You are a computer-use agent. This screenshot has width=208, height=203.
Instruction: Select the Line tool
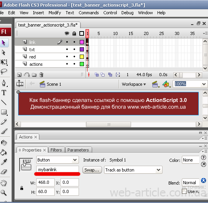pos(4,102)
